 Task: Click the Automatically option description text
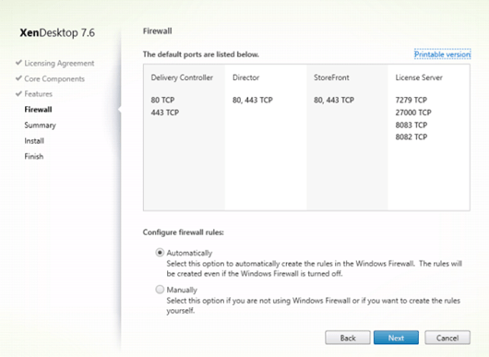click(314, 268)
